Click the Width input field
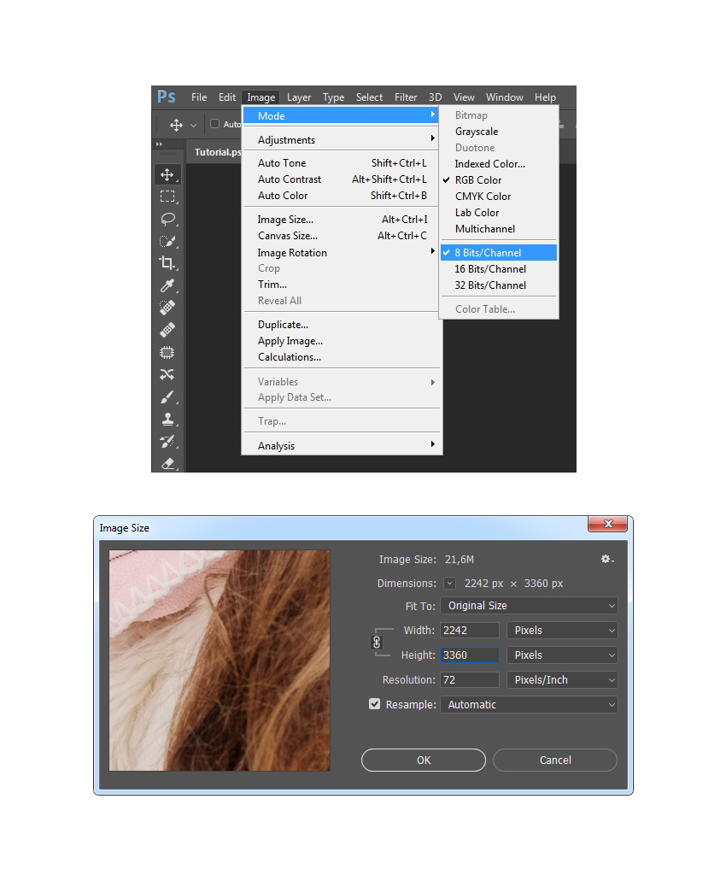This screenshot has width=726, height=881. (470, 631)
